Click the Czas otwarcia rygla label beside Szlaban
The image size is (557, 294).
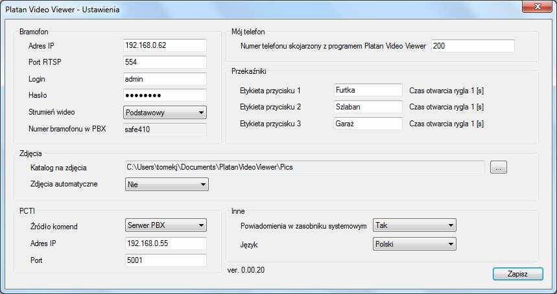coord(447,107)
